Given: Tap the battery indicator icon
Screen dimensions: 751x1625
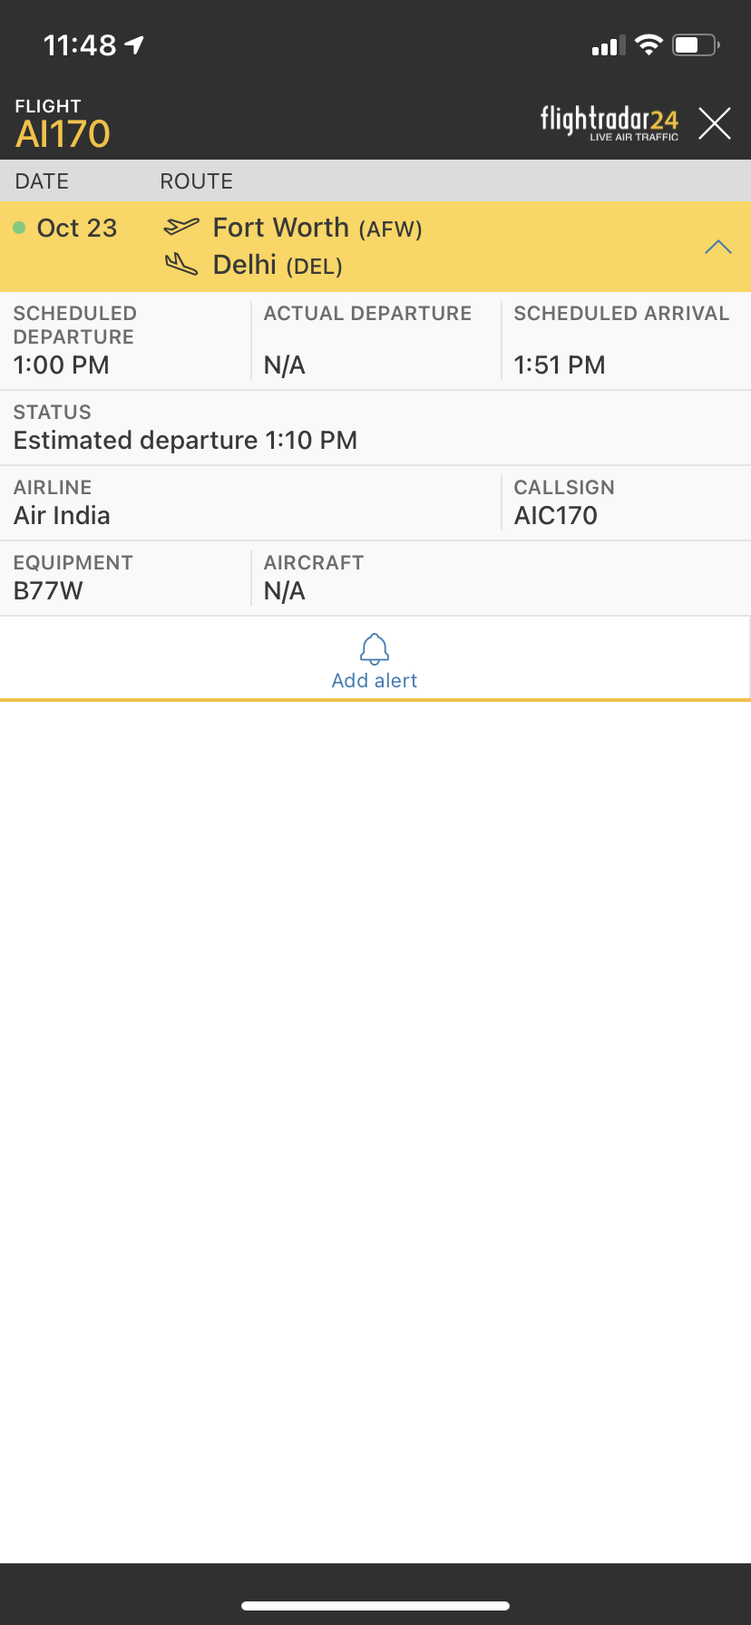Looking at the screenshot, I should point(695,44).
